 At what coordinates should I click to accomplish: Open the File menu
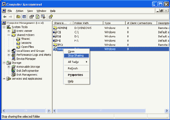tap(10, 11)
